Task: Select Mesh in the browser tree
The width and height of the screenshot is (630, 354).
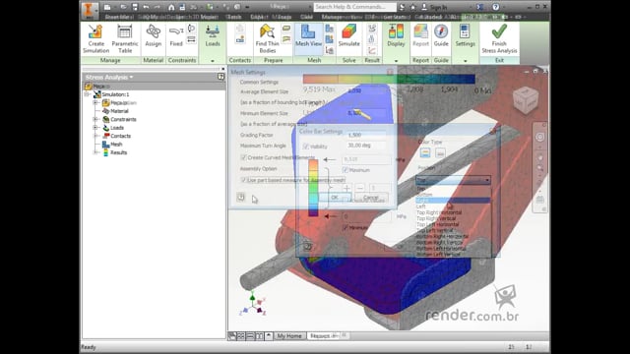Action: pyautogui.click(x=116, y=145)
